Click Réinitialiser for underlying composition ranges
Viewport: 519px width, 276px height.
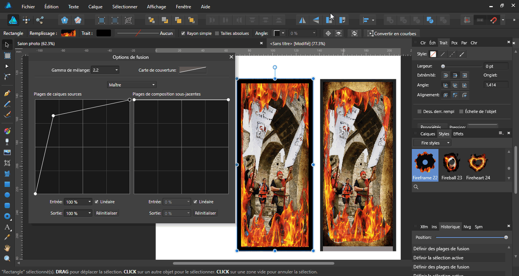tap(206, 213)
